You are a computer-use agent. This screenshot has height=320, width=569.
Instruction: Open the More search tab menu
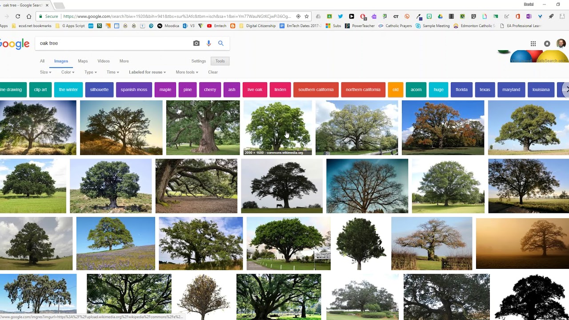pos(124,61)
